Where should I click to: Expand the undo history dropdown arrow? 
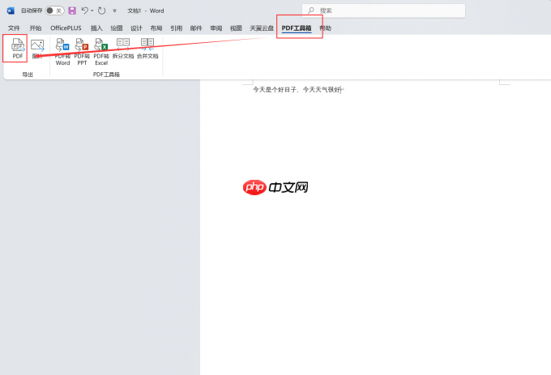point(92,11)
